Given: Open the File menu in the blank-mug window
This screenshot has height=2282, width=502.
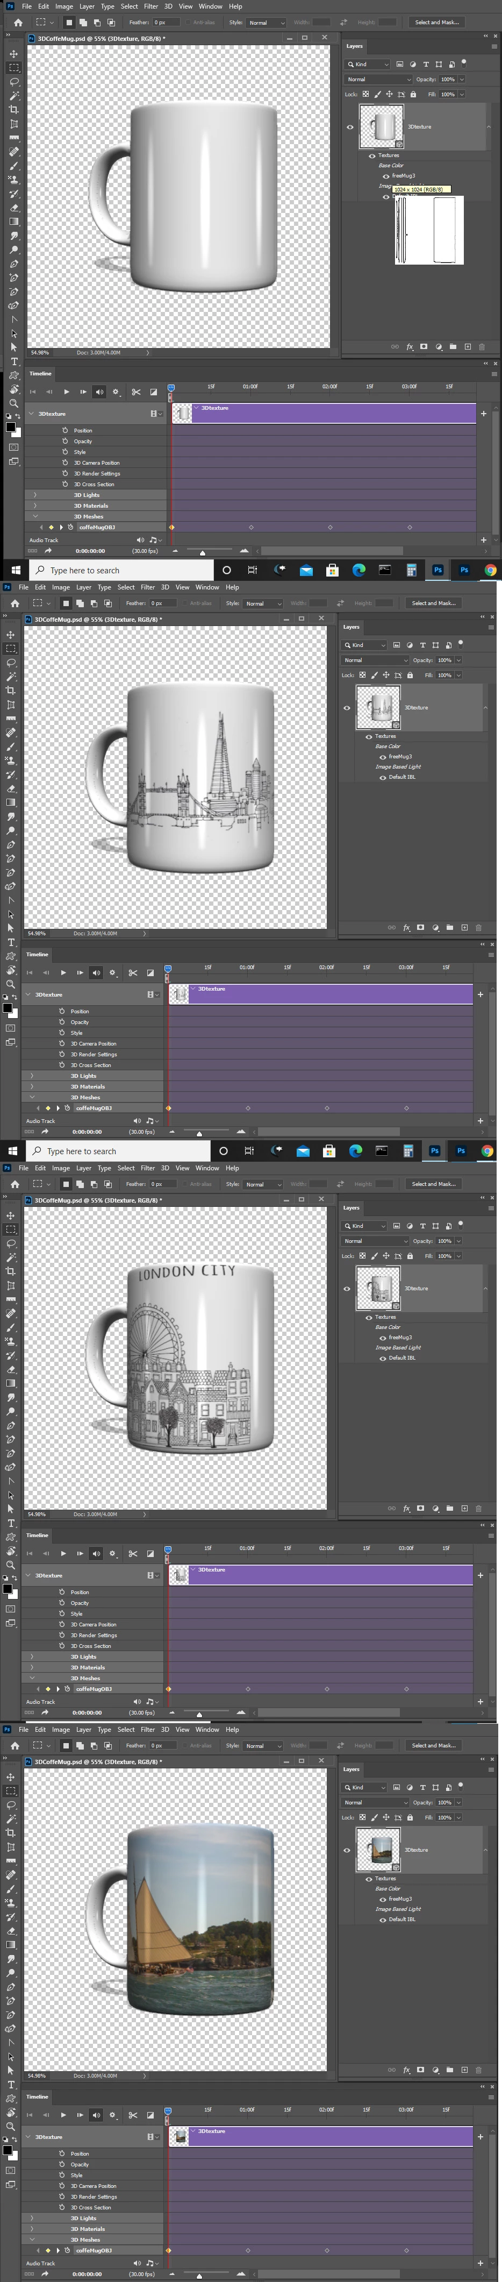Looking at the screenshot, I should (x=26, y=6).
